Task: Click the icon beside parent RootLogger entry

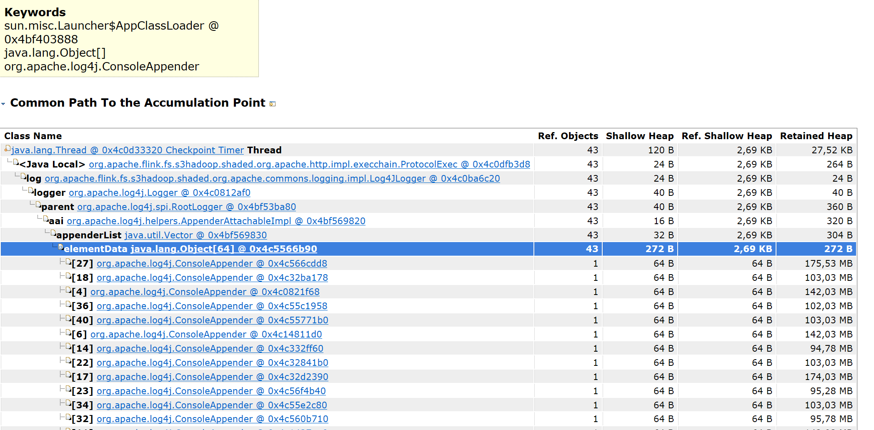Action: (38, 205)
